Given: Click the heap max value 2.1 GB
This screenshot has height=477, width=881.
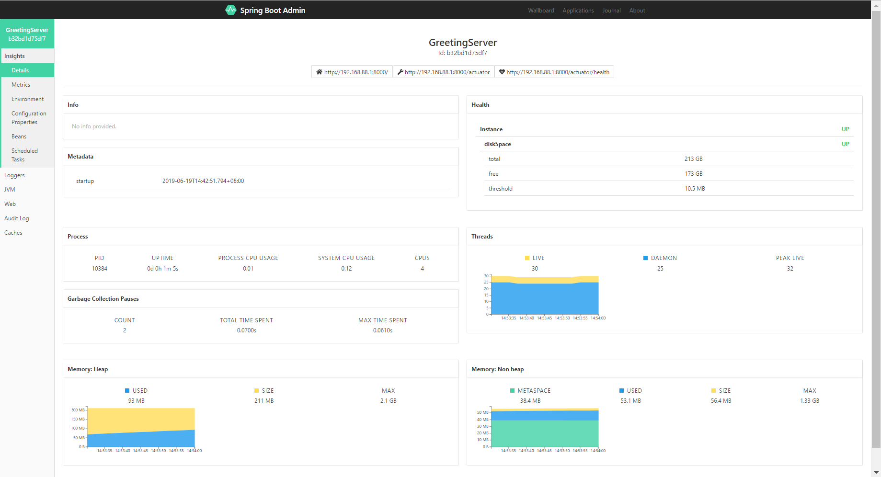Looking at the screenshot, I should [389, 401].
